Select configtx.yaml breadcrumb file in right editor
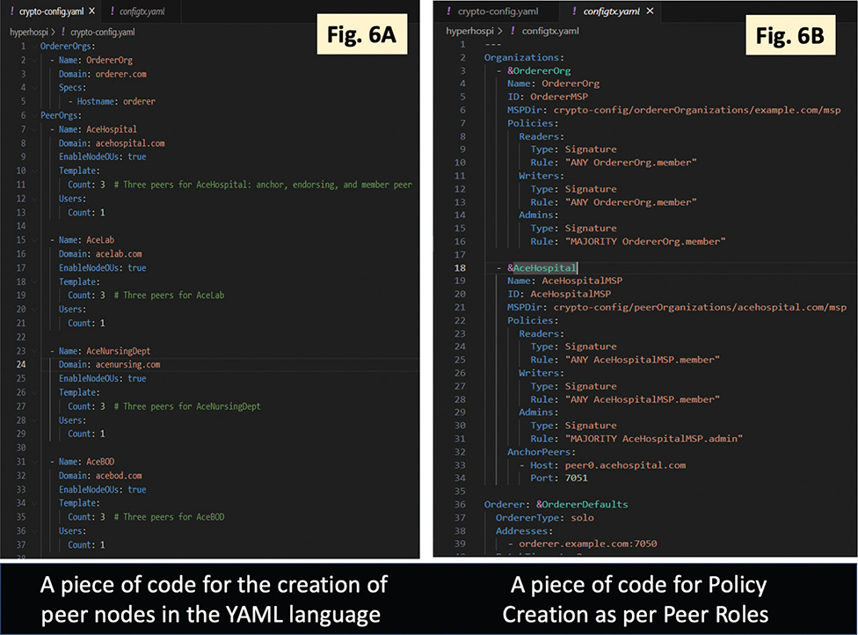Viewport: 858px width, 635px height. point(550,30)
